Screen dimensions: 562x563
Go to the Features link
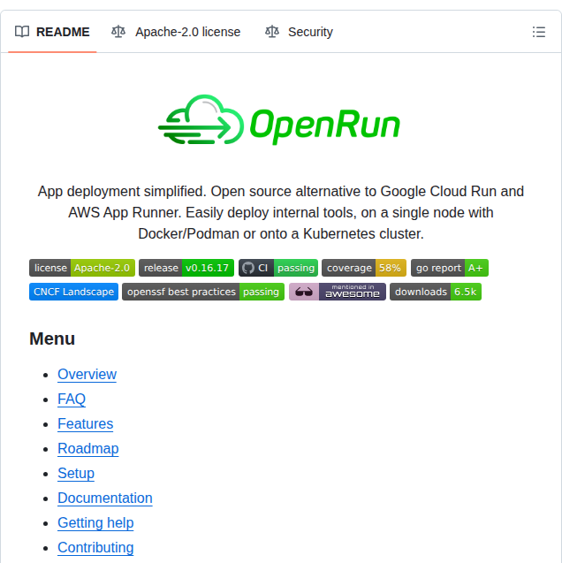coord(86,424)
